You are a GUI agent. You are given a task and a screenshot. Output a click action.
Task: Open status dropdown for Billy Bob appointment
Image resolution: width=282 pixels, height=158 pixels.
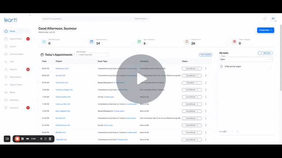192,133
